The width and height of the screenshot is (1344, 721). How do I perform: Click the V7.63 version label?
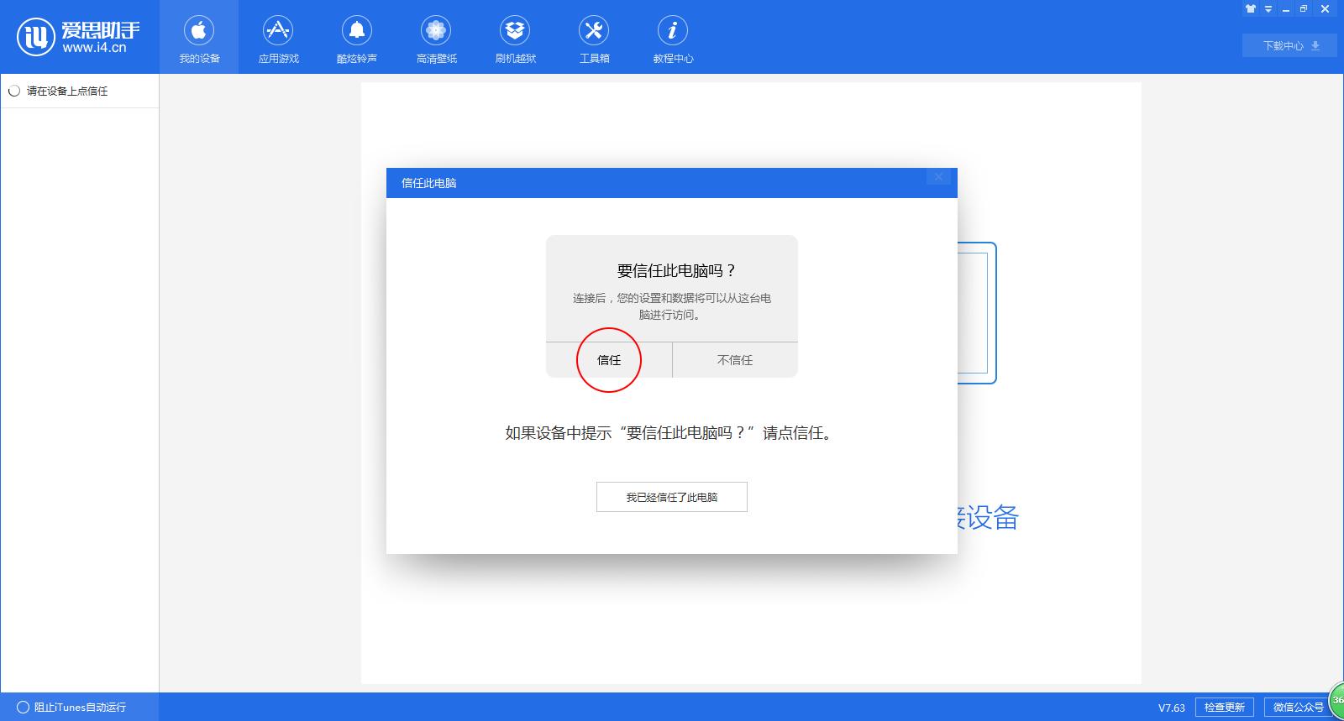tap(1172, 708)
